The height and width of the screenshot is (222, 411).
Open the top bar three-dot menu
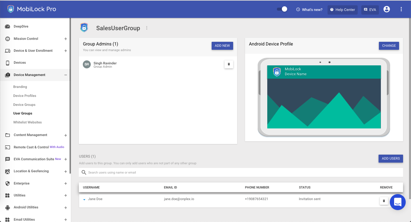(401, 9)
